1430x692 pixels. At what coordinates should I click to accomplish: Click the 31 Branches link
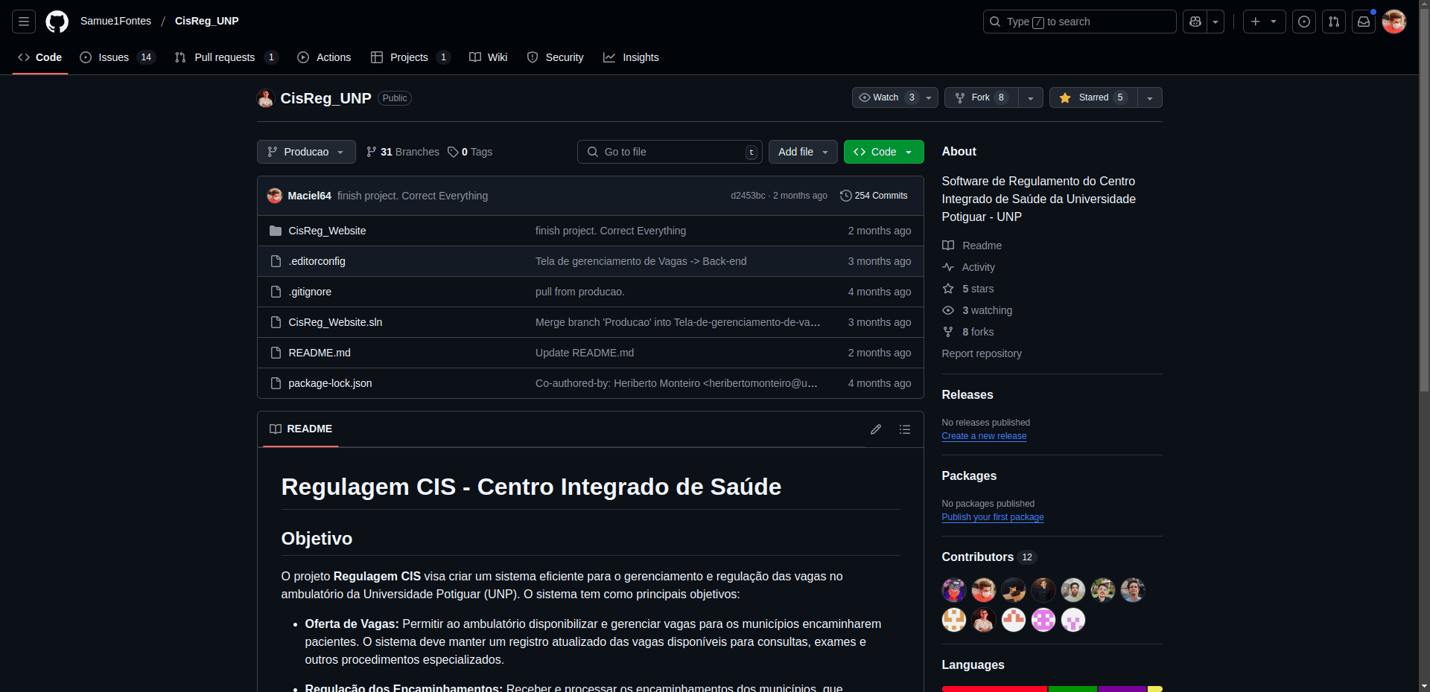[x=403, y=152]
